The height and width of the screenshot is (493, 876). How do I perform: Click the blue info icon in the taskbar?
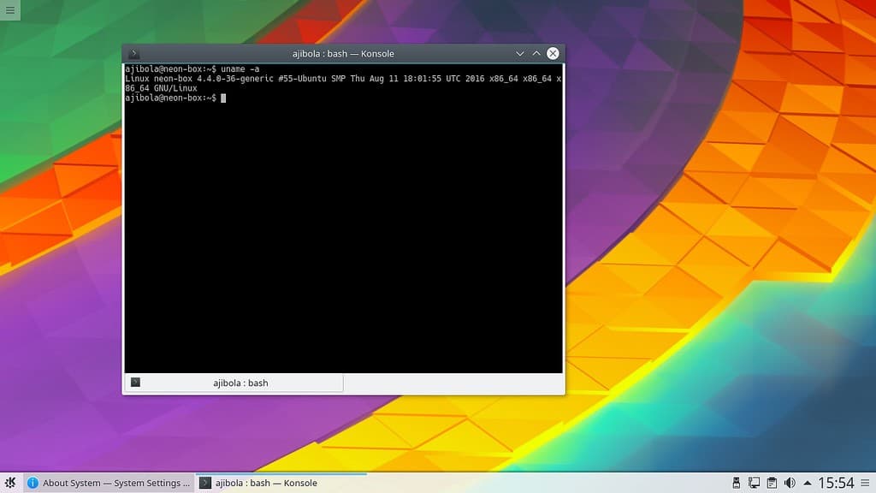tap(33, 483)
